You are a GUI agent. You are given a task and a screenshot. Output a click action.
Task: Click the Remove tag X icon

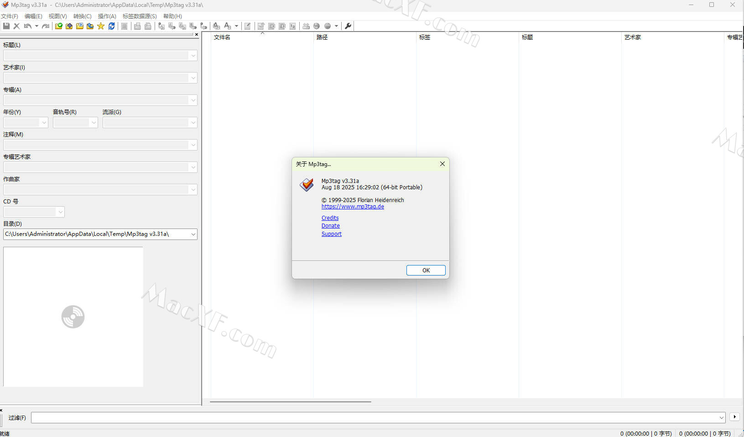16,26
